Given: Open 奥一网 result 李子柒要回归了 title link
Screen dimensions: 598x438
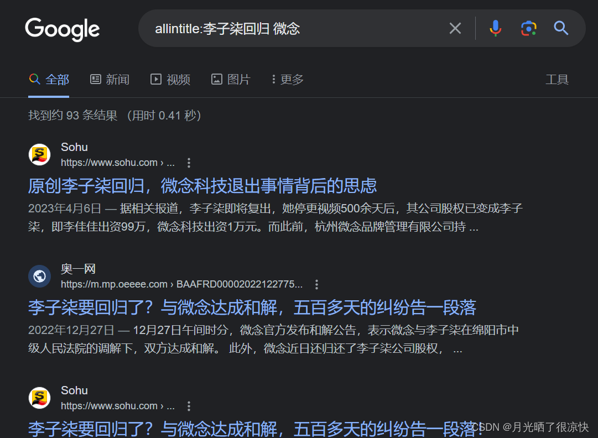Looking at the screenshot, I should click(x=252, y=307).
